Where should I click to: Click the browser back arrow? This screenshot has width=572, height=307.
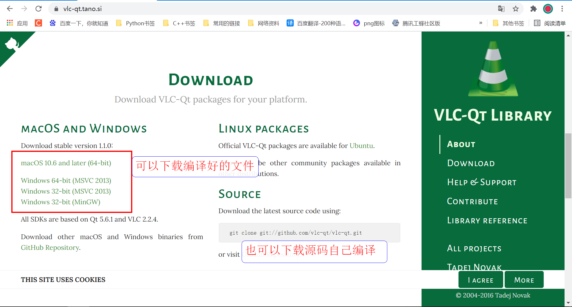tap(10, 9)
